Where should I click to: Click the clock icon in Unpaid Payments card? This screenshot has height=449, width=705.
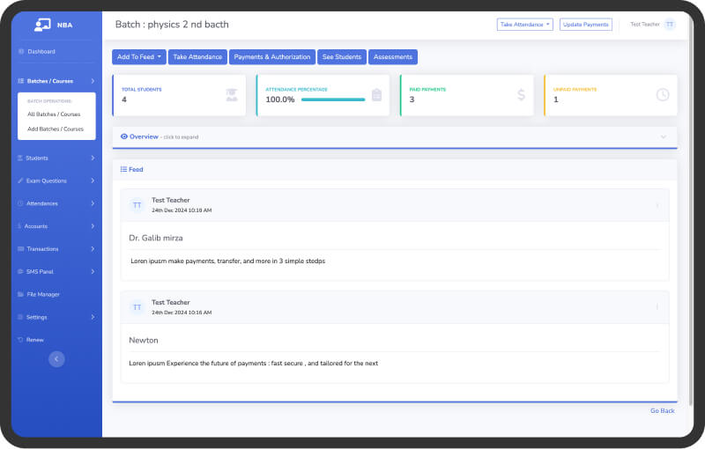point(663,95)
